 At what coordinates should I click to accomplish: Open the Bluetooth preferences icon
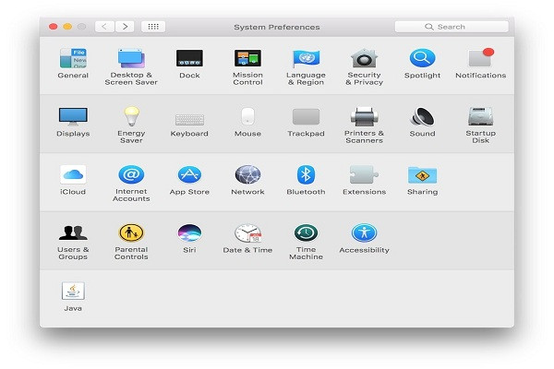(x=306, y=174)
